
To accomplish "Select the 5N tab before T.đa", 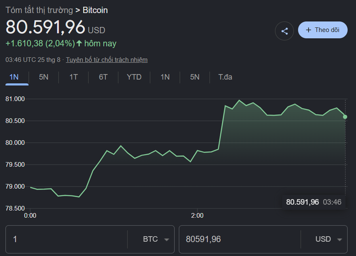I will 195,77.
